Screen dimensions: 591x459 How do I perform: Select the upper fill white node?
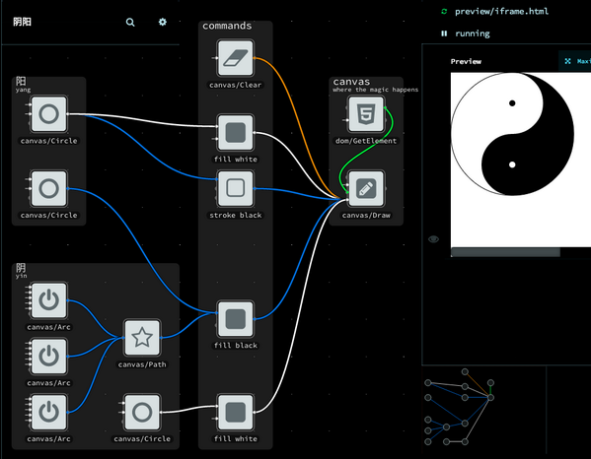(x=235, y=133)
